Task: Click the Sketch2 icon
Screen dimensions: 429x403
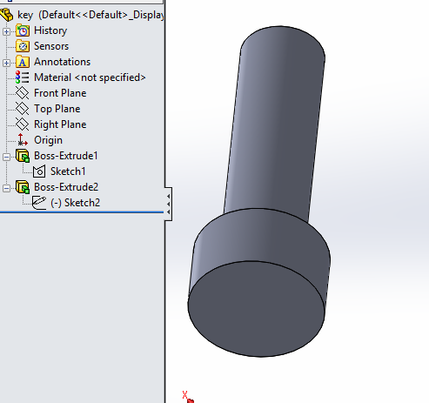Action: (39, 203)
